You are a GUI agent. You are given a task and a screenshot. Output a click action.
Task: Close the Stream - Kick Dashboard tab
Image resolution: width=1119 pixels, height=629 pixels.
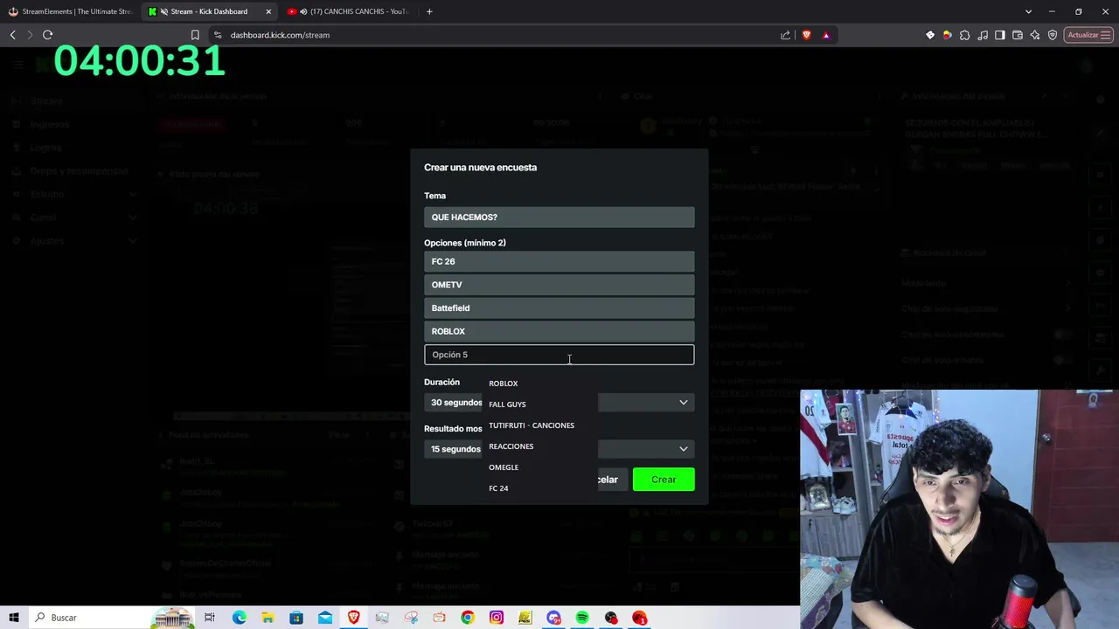tap(268, 11)
